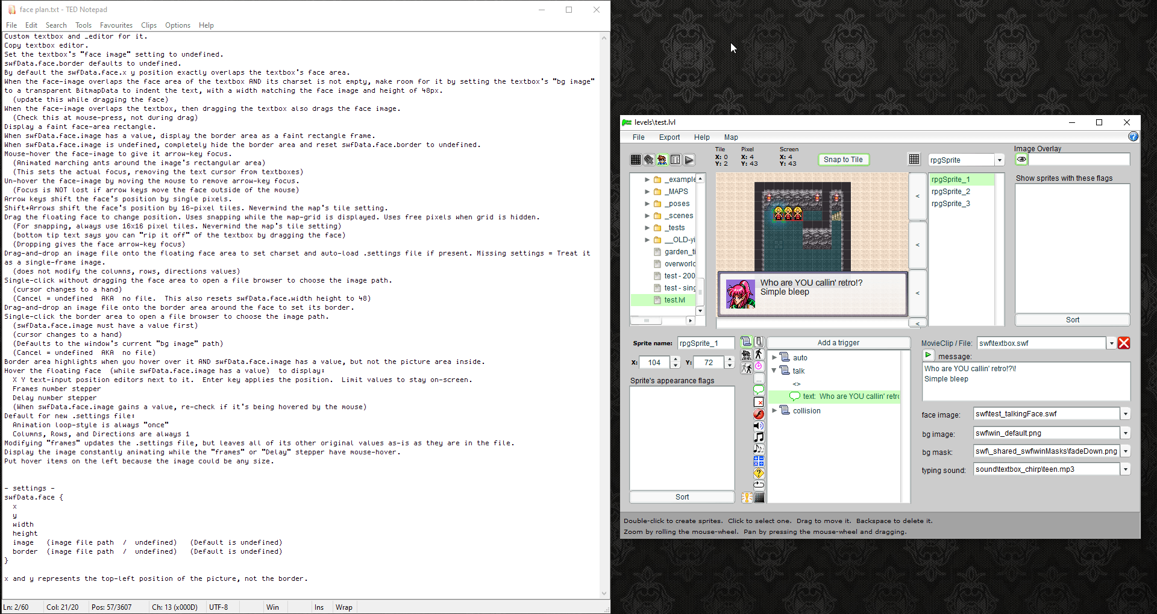The width and height of the screenshot is (1157, 614).
Task: Click the speaker sound command icon
Action: 759,426
